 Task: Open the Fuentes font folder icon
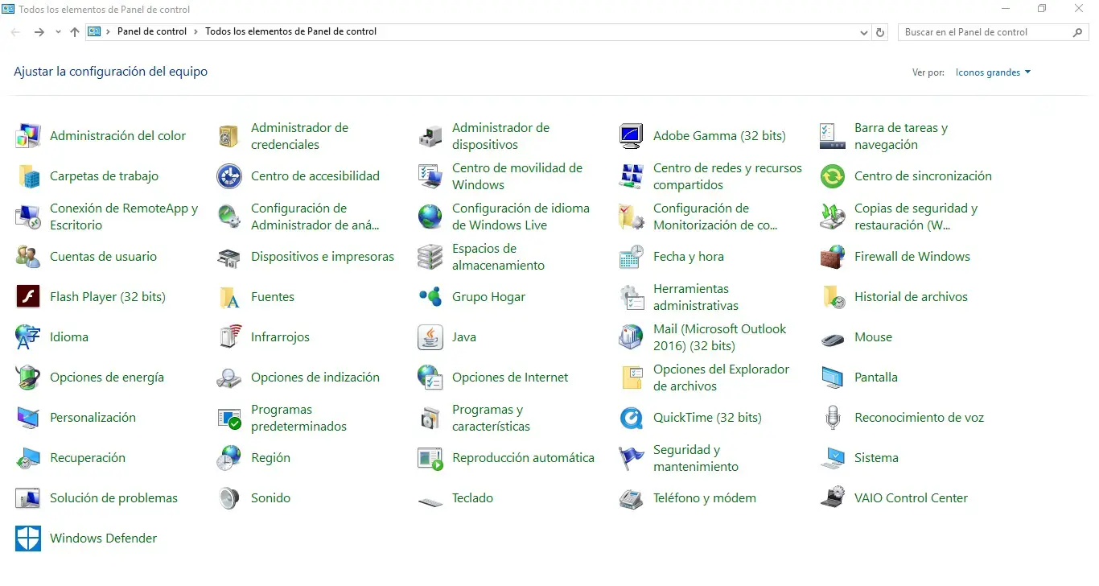coord(229,297)
